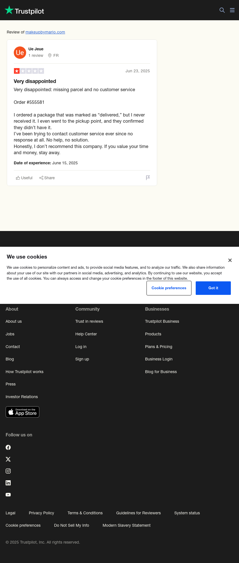The height and width of the screenshot is (563, 239).
Task: Open the Trust in reviews link
Action: pyautogui.click(x=89, y=321)
